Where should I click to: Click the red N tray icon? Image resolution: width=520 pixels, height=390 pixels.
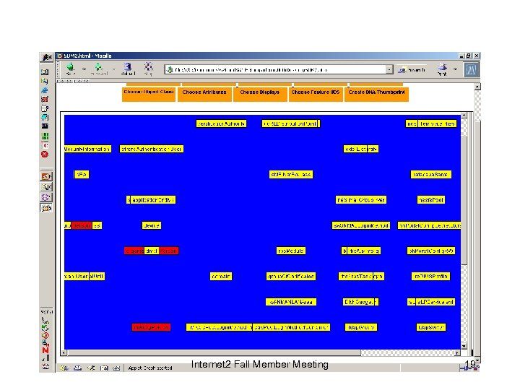coord(45,350)
